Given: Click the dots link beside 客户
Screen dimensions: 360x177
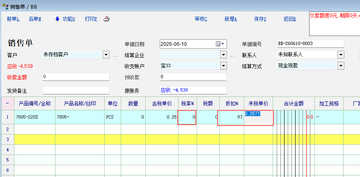Looking at the screenshot, I should 115,56.
